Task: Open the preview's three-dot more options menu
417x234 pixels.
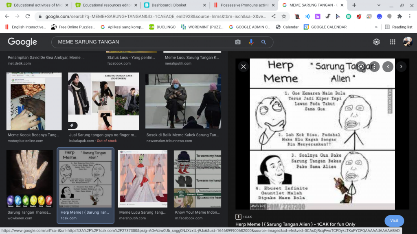Action: pyautogui.click(x=374, y=67)
